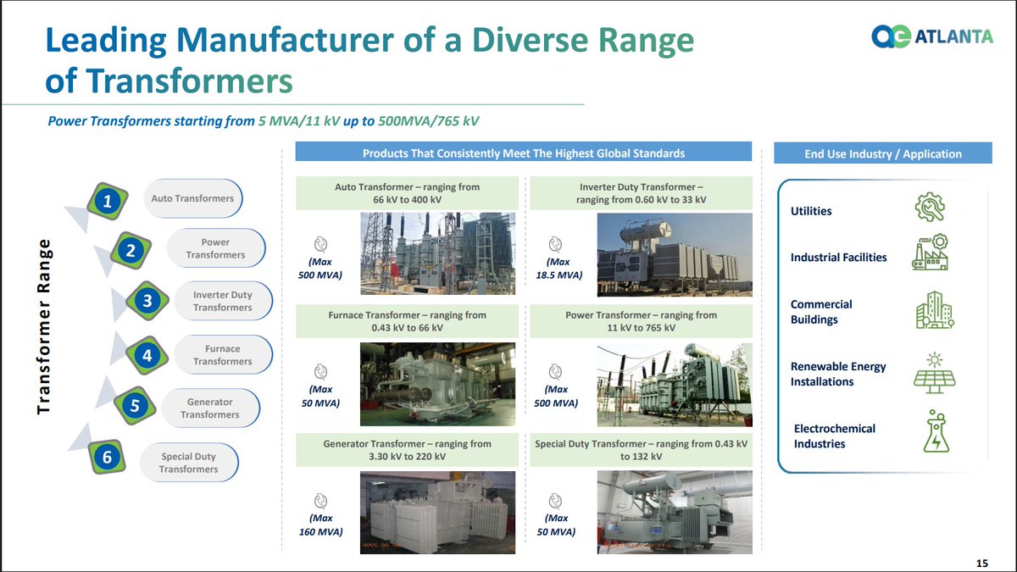Click numbered badge 1 for Auto Transformers
This screenshot has width=1017, height=572.
(108, 202)
